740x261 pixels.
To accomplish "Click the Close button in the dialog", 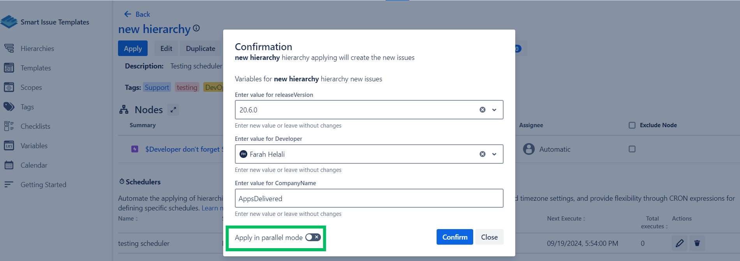I will click(x=489, y=237).
